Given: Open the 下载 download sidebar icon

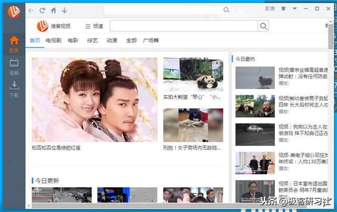Looking at the screenshot, I should point(14,89).
